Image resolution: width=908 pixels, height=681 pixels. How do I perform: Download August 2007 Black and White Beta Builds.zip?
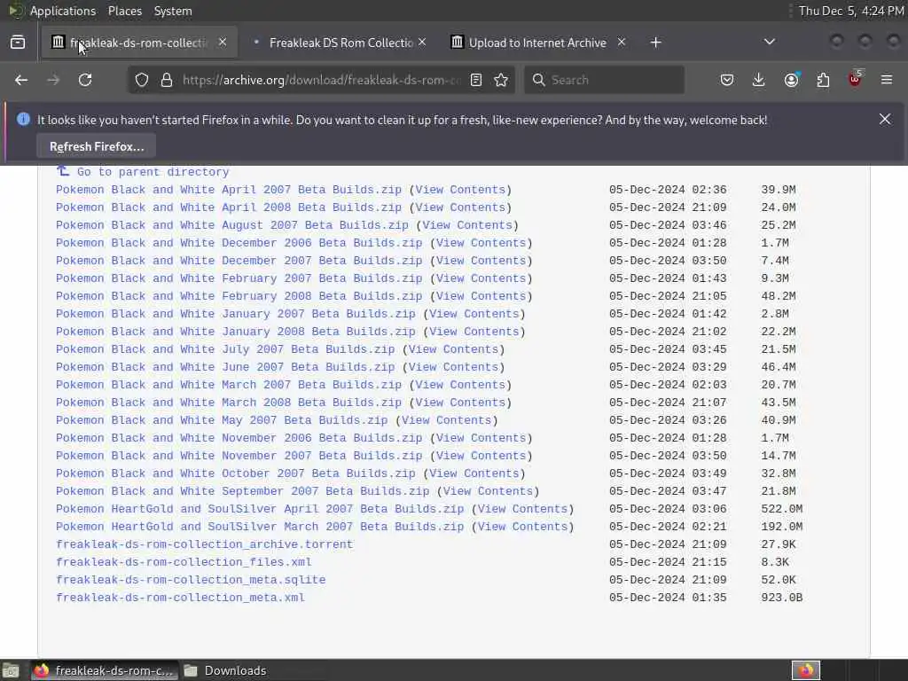tap(232, 225)
